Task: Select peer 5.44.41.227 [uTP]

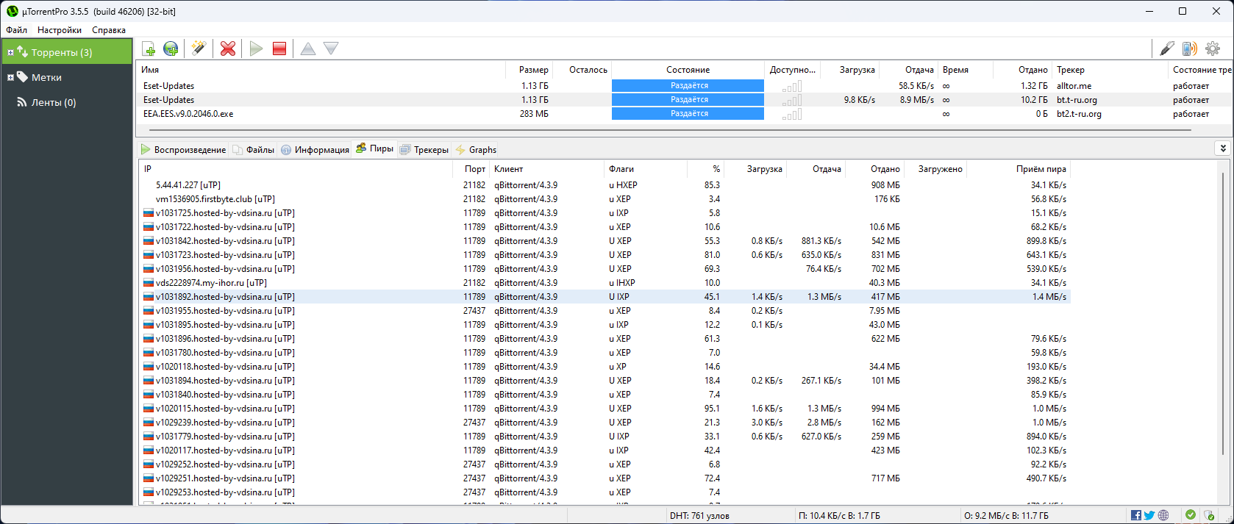Action: pos(604,185)
